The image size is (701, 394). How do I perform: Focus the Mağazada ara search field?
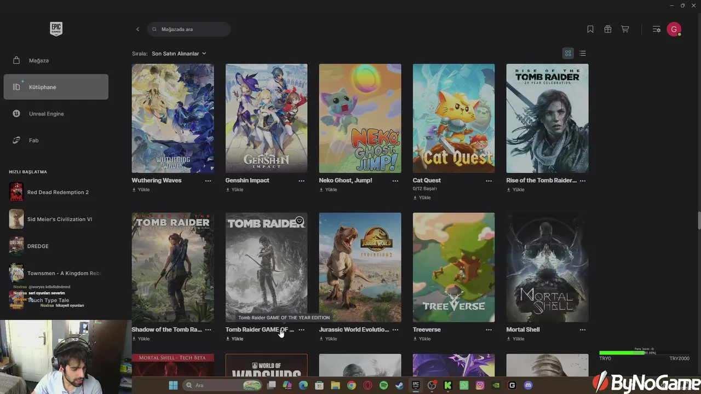pos(189,29)
